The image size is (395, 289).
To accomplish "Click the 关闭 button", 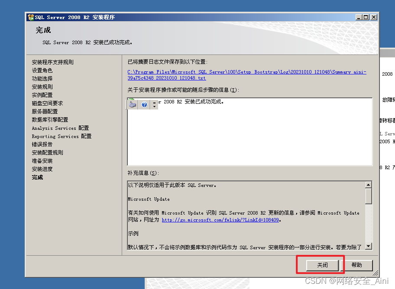I will click(322, 265).
